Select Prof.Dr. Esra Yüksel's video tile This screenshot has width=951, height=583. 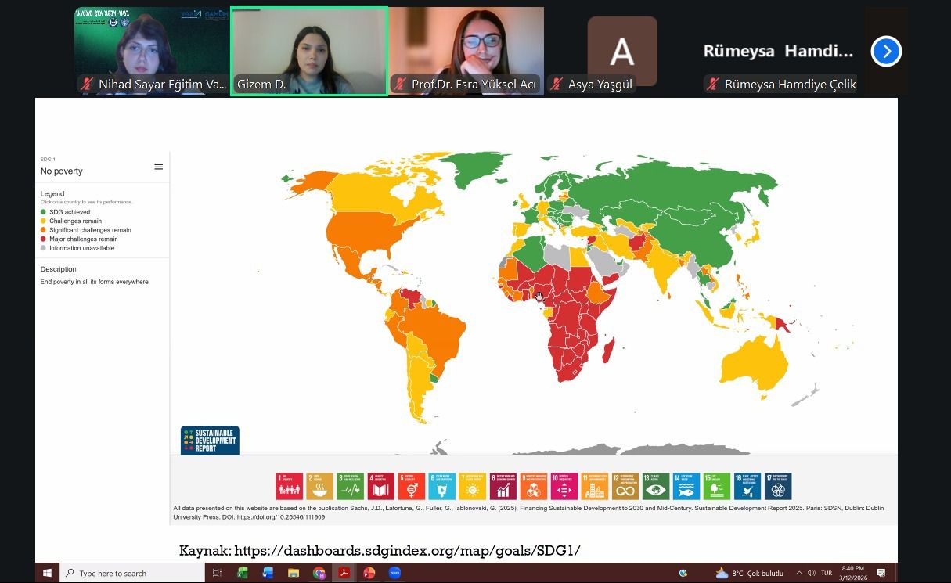pyautogui.click(x=466, y=51)
